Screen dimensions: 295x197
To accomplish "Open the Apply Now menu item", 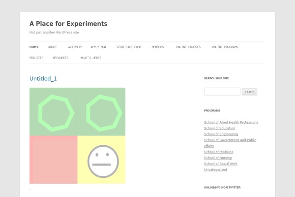I will (x=98, y=47).
